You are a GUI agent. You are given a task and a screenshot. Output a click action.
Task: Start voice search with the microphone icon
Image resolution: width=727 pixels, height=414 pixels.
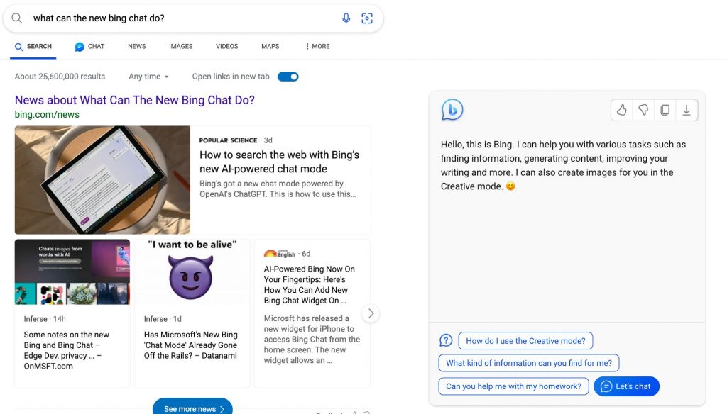pyautogui.click(x=346, y=18)
